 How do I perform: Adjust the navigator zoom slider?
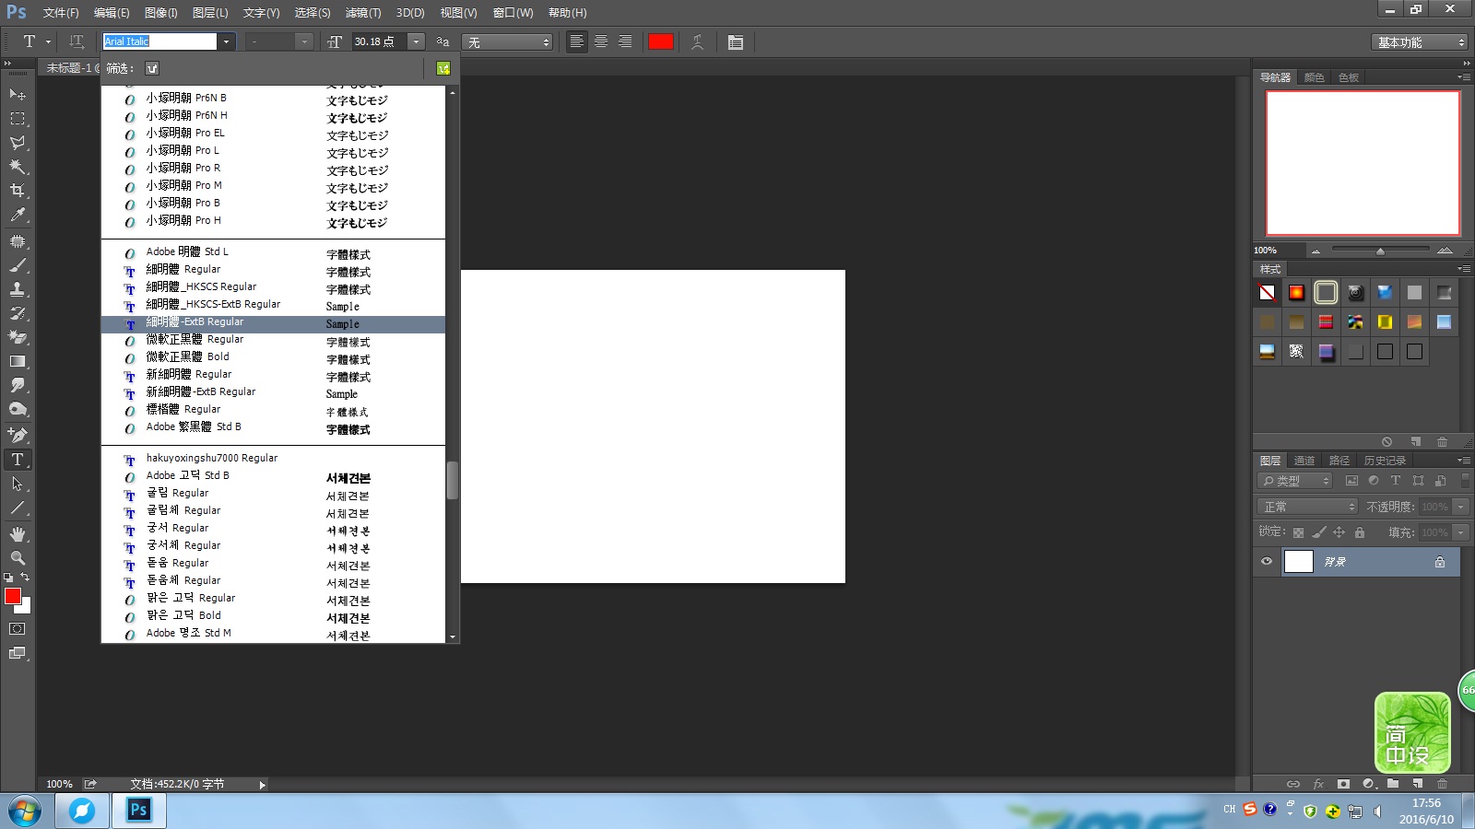point(1380,251)
